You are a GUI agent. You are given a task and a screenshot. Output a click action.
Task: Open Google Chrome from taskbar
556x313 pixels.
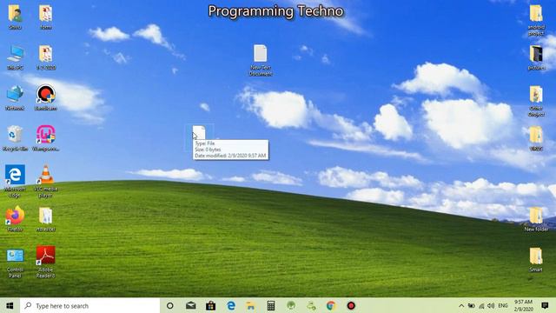(x=331, y=305)
